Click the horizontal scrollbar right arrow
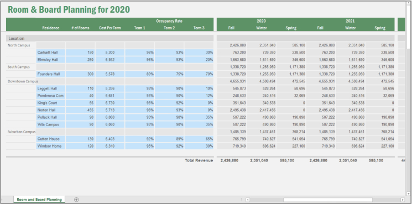Screen dimensions: 412x204 coord(403,200)
